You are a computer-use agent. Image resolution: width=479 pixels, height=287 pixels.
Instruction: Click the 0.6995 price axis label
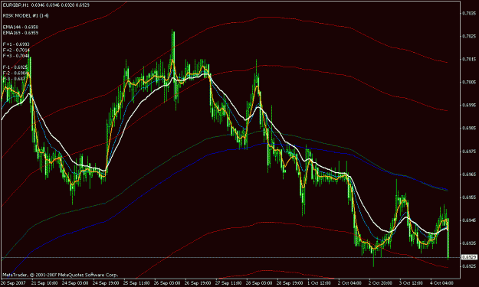point(468,105)
